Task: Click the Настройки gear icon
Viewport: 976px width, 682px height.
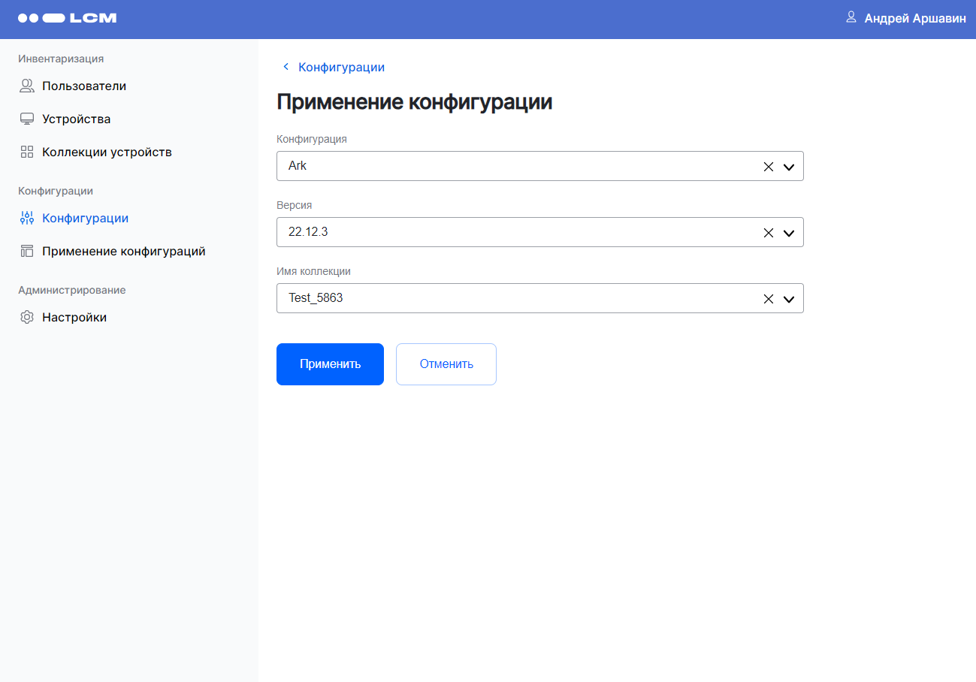Action: coord(27,317)
